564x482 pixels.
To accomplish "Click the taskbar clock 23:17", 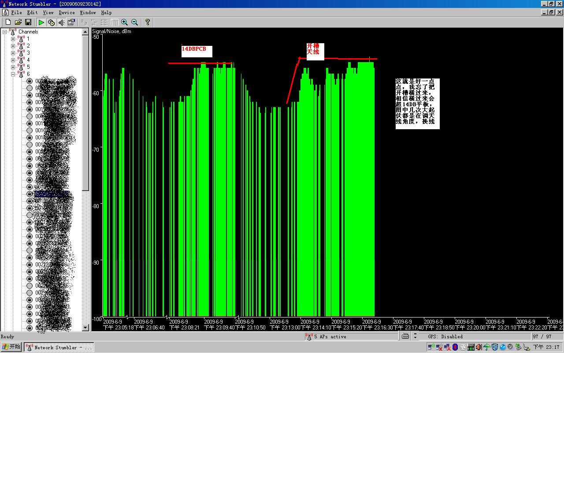I will pyautogui.click(x=546, y=347).
